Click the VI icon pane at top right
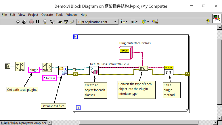The height and width of the screenshot is (125, 222). (216, 18)
